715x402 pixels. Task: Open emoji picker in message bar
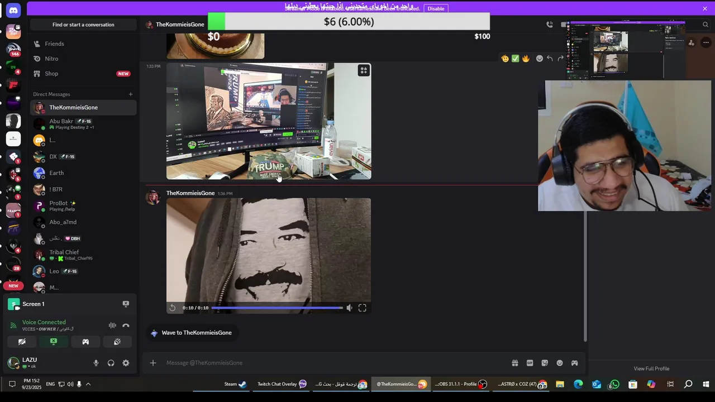(560, 363)
